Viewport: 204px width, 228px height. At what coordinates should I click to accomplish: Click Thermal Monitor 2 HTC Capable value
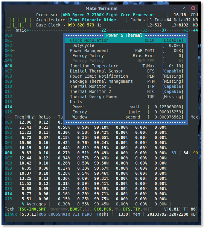173,91
